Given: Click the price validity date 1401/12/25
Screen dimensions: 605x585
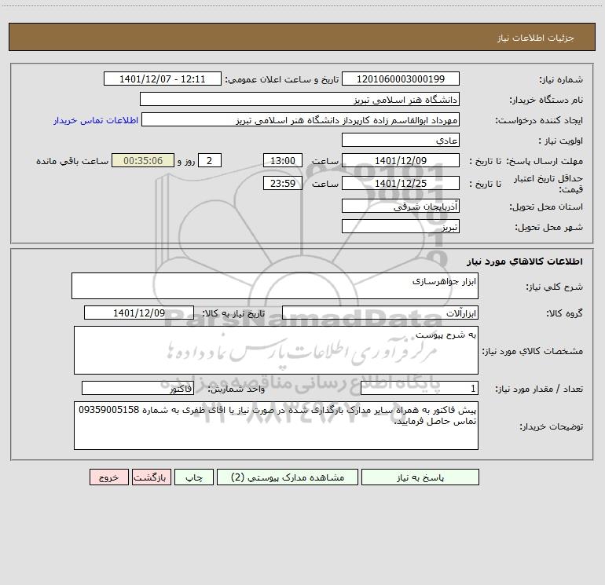Looking at the screenshot, I should tap(401, 183).
